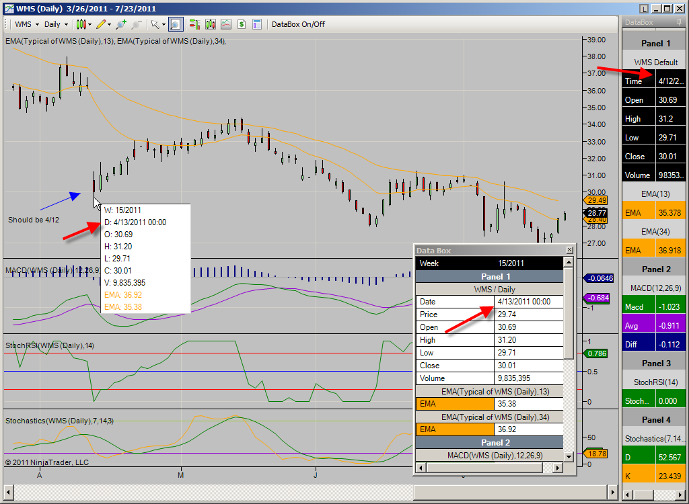Select Panel 4 header in side DataBox
Viewport: 689px width, 504px height.
(x=655, y=420)
